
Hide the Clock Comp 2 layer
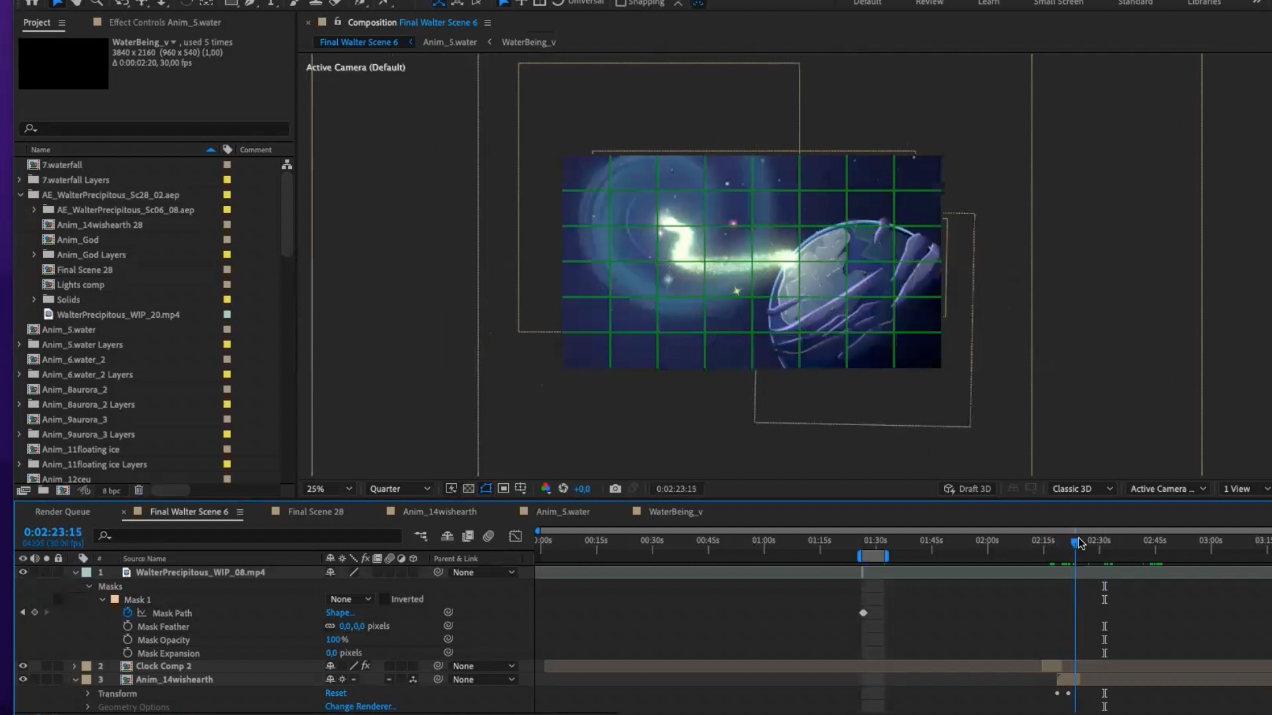[23, 666]
